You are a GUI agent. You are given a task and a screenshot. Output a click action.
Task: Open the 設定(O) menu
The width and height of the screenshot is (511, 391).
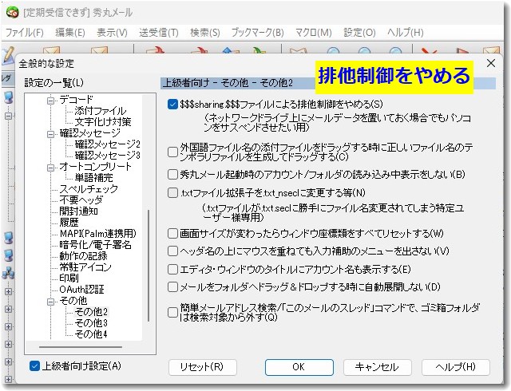(x=360, y=33)
